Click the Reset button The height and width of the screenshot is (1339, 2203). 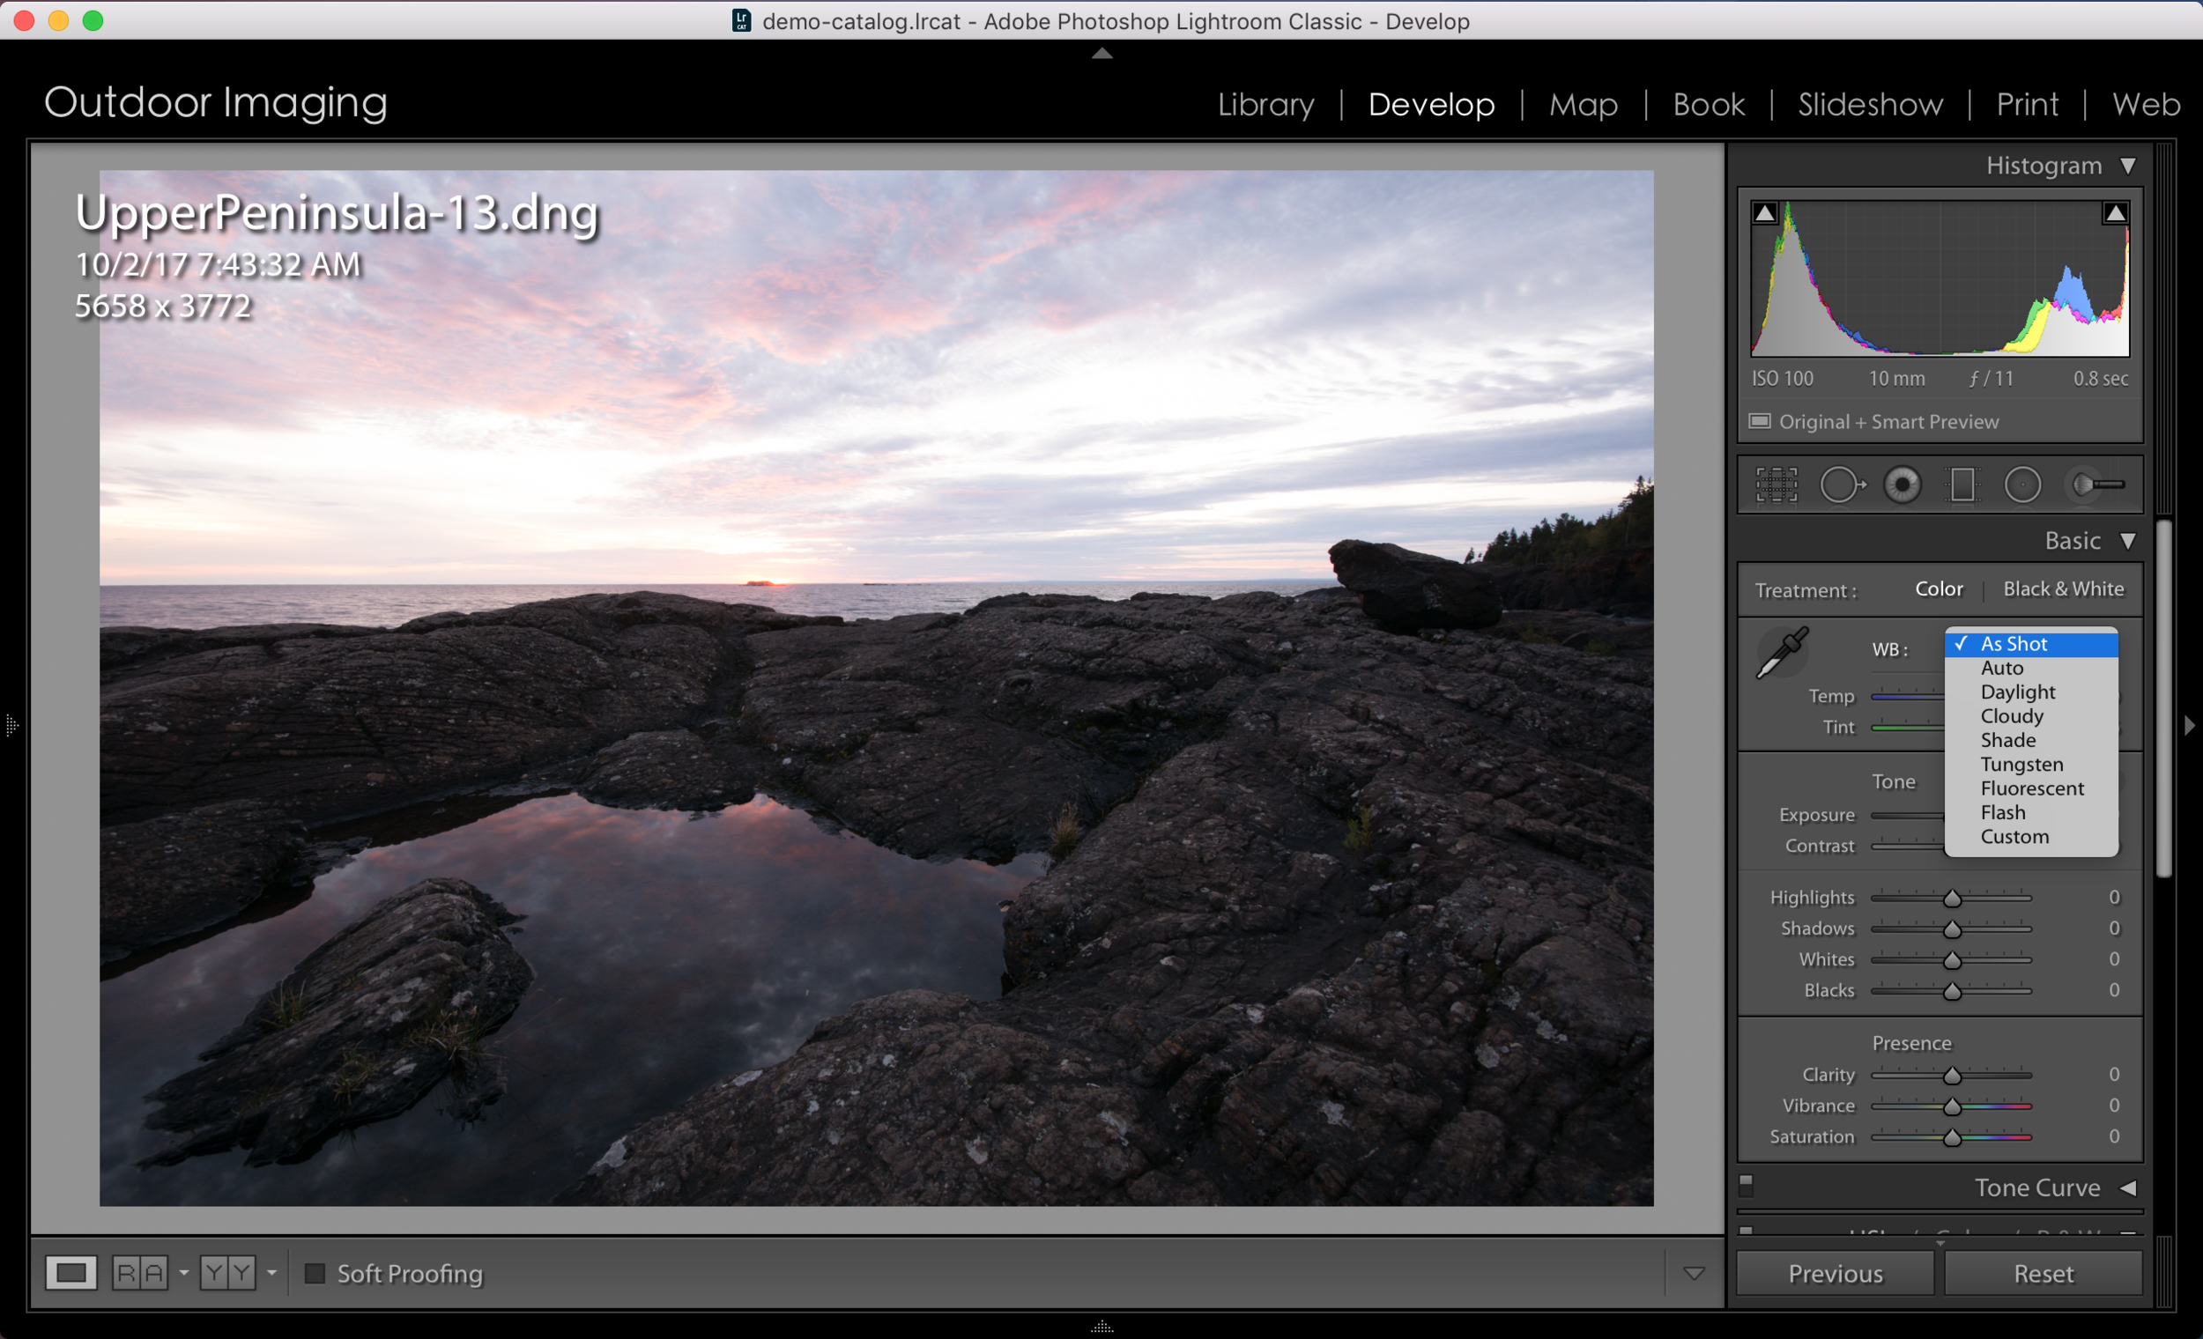coord(2043,1274)
